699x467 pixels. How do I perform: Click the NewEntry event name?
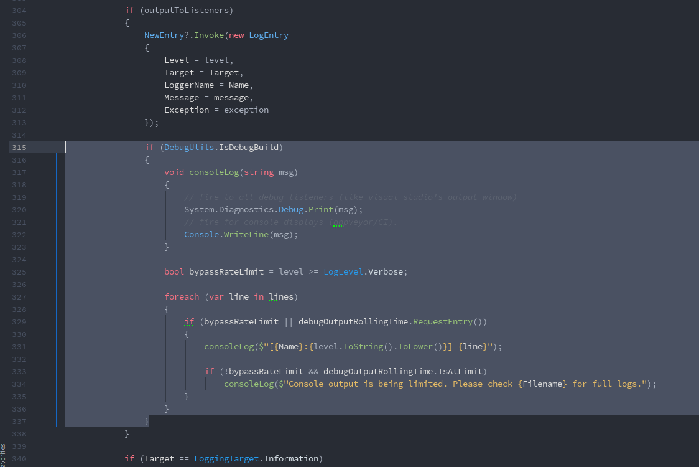tap(164, 35)
